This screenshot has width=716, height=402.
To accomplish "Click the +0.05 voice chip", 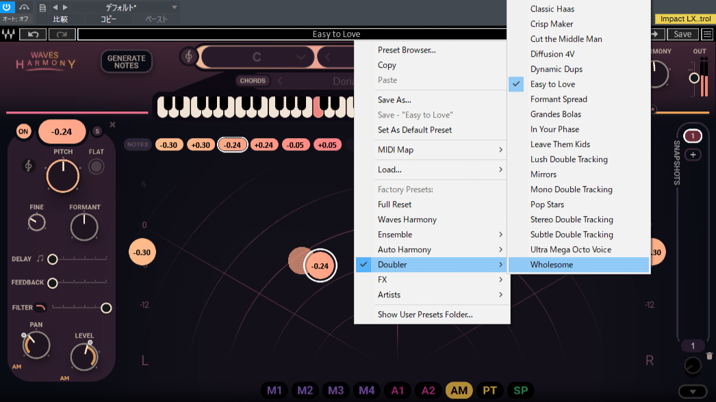I will [327, 145].
